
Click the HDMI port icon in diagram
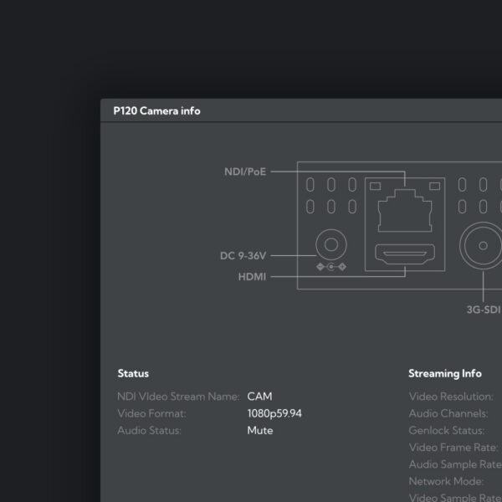(404, 254)
